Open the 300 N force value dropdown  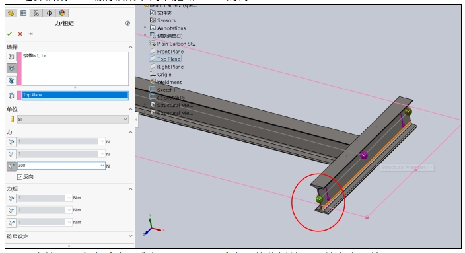pos(102,166)
